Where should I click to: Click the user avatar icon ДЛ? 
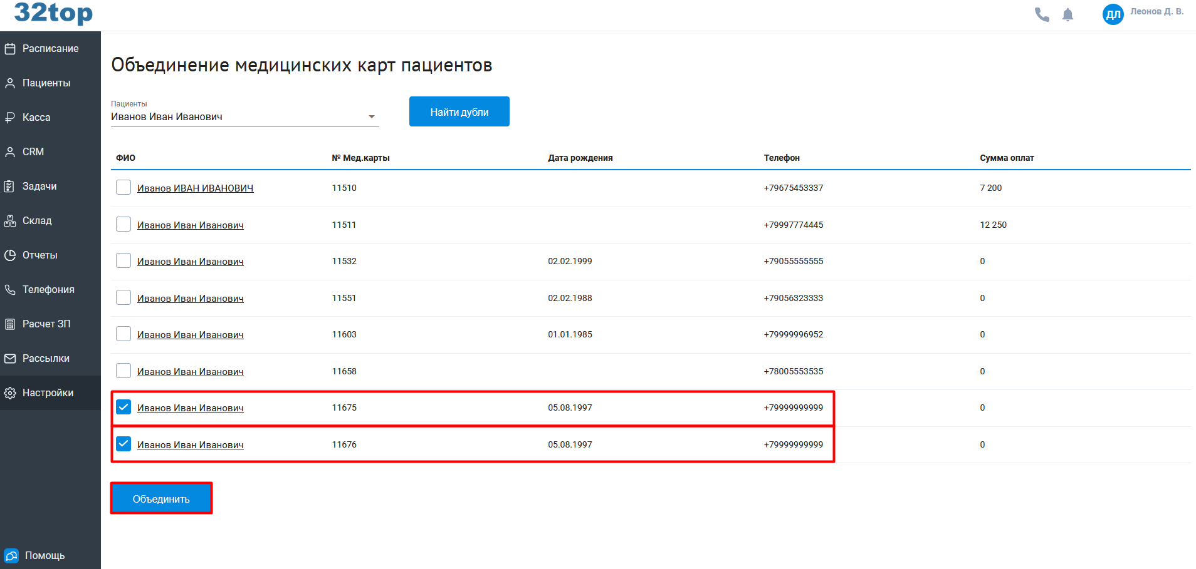(1113, 14)
